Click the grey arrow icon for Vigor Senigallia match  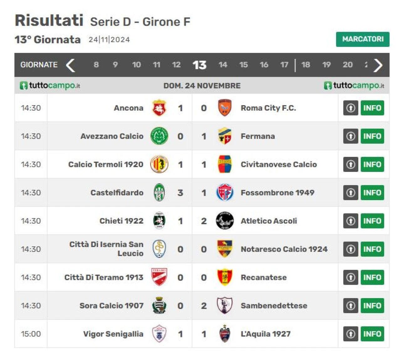pos(351,334)
